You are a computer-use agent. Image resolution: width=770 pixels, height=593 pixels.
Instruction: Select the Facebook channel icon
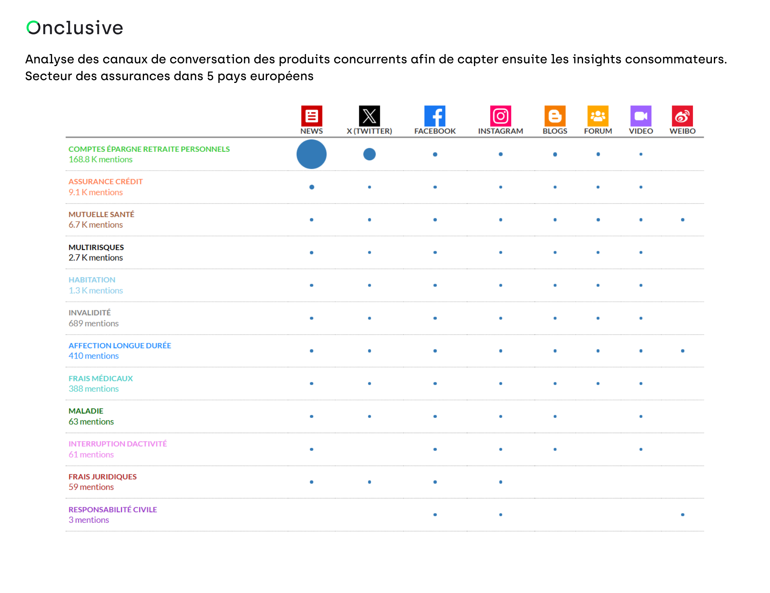435,116
